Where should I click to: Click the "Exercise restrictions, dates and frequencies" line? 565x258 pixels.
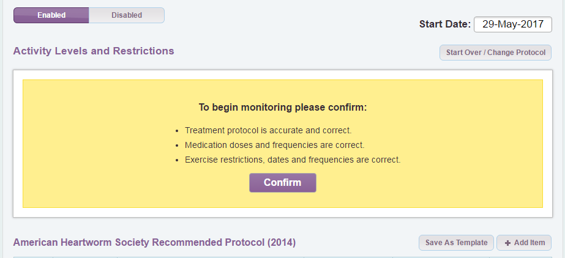pyautogui.click(x=293, y=160)
